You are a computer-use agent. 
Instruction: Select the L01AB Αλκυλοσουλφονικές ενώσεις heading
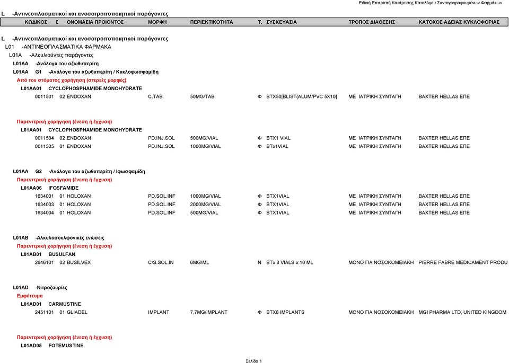(58, 238)
